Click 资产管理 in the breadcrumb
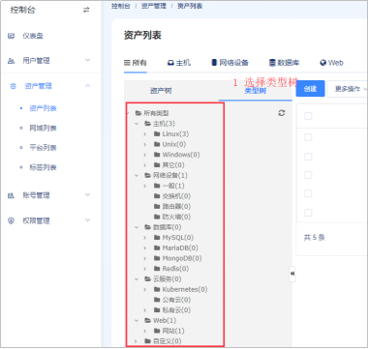The height and width of the screenshot is (349, 368). coord(154,6)
